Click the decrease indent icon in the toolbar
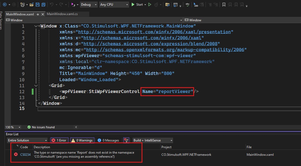 click(210, 5)
